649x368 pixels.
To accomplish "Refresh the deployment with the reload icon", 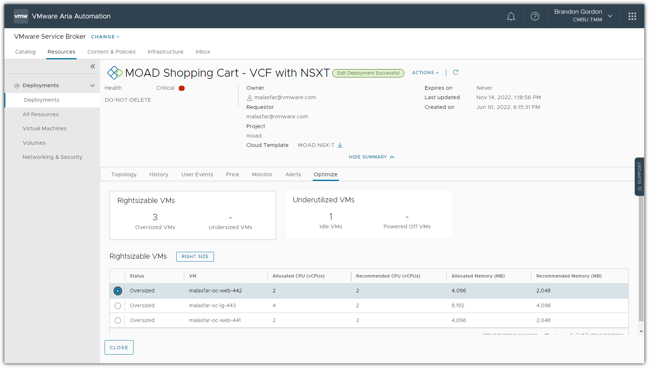I will [455, 73].
